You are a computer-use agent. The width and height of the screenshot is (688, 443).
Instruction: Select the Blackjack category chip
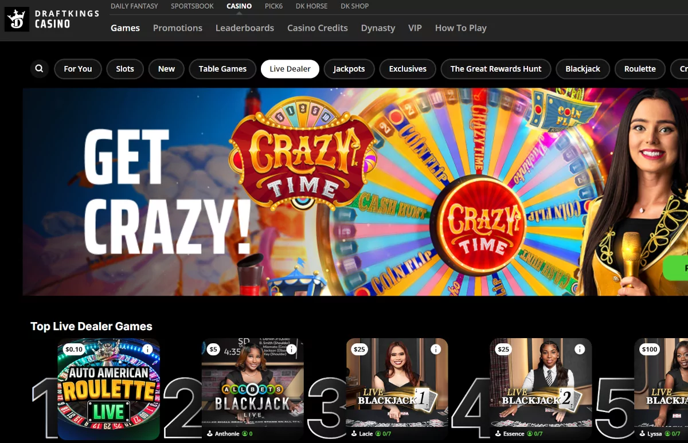583,69
